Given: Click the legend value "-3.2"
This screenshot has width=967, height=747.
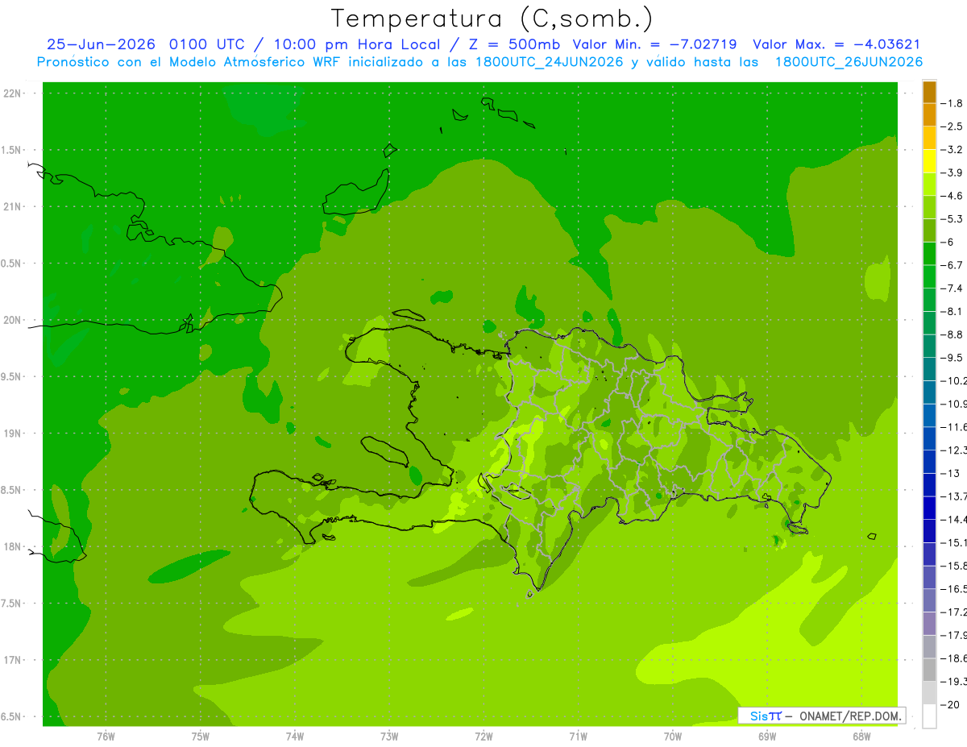Looking at the screenshot, I should coord(952,150).
